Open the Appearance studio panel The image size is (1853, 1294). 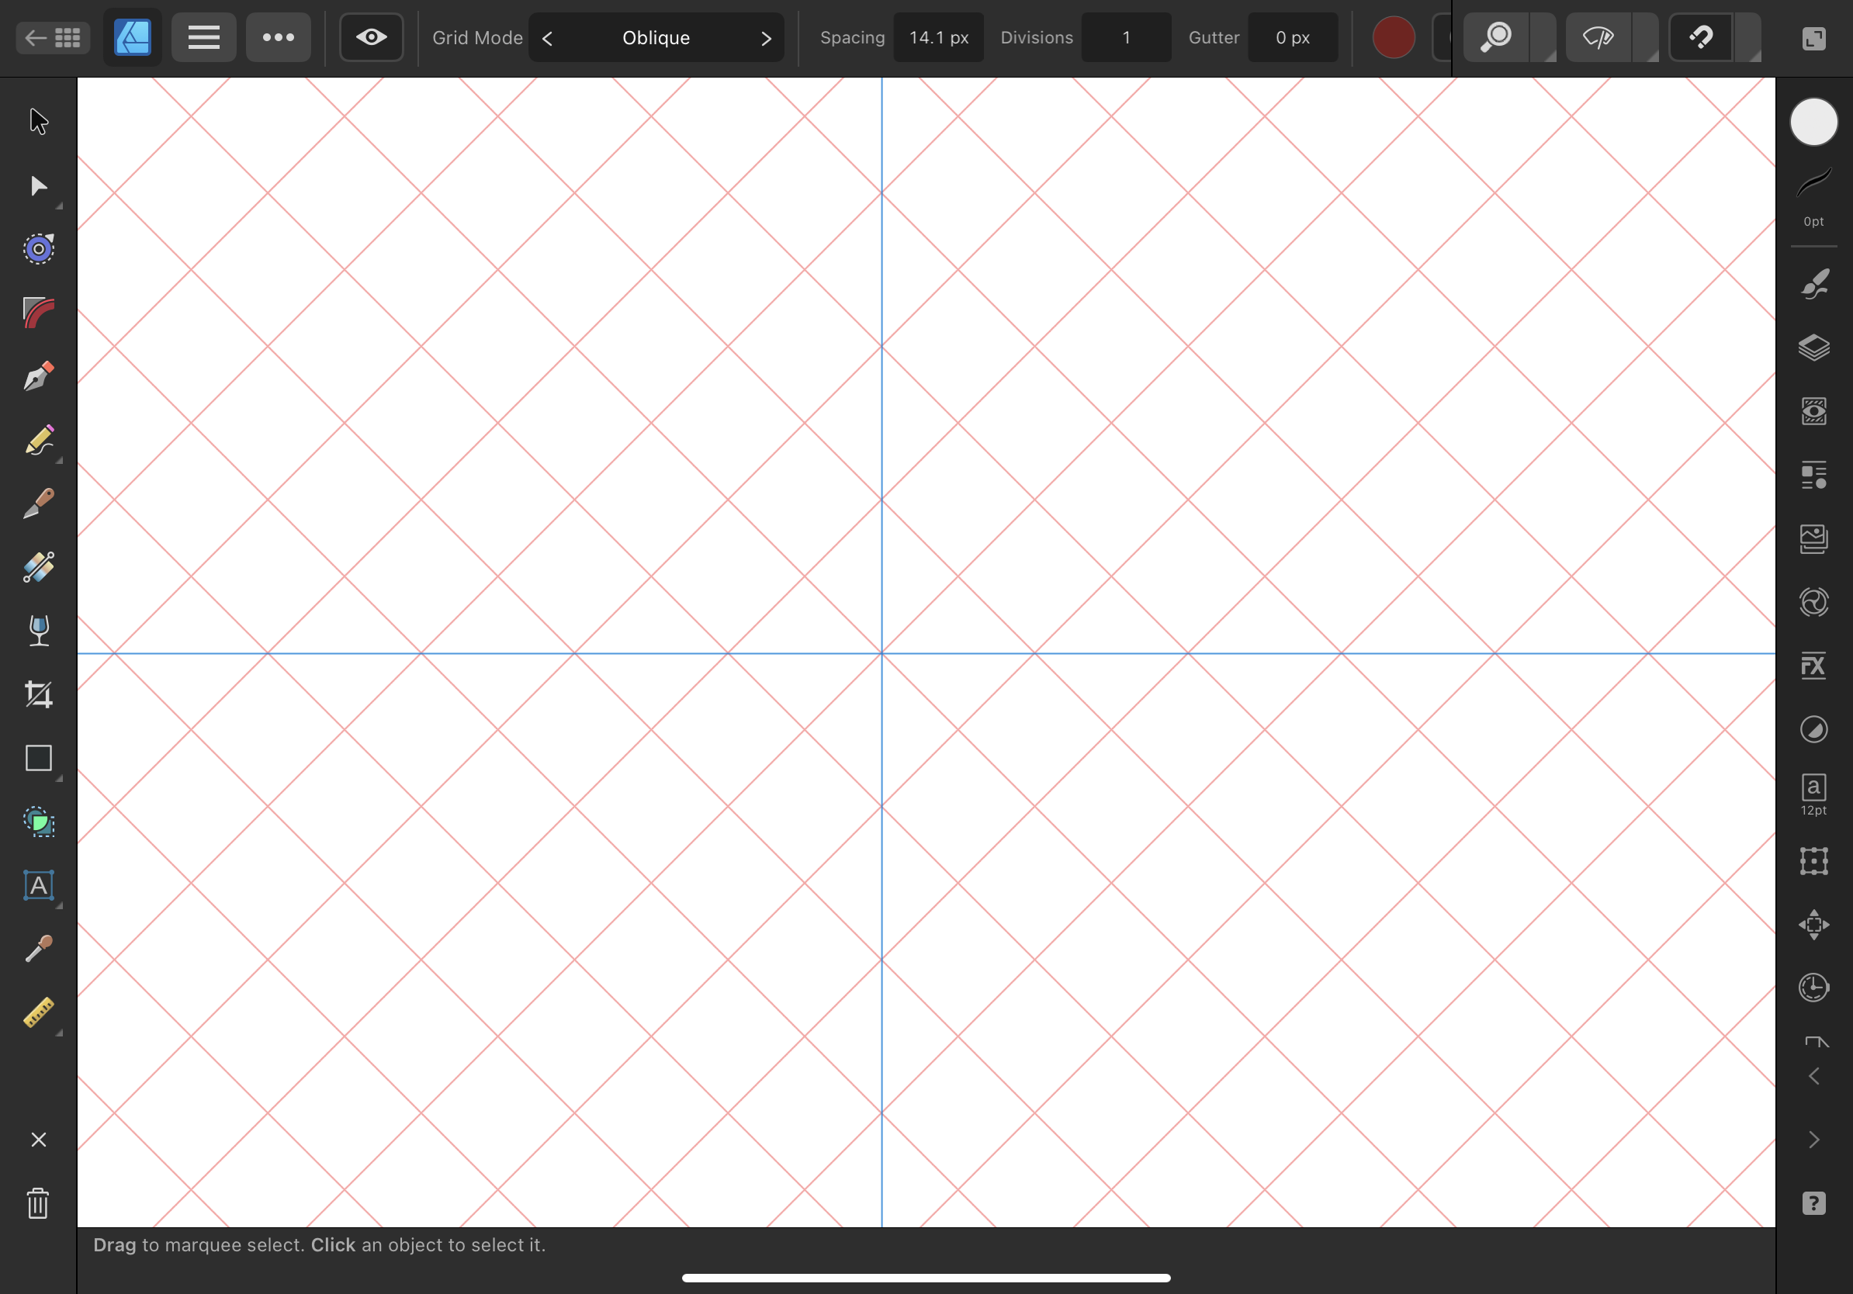[x=1813, y=476]
